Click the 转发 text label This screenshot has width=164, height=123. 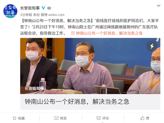(x=64, y=118)
